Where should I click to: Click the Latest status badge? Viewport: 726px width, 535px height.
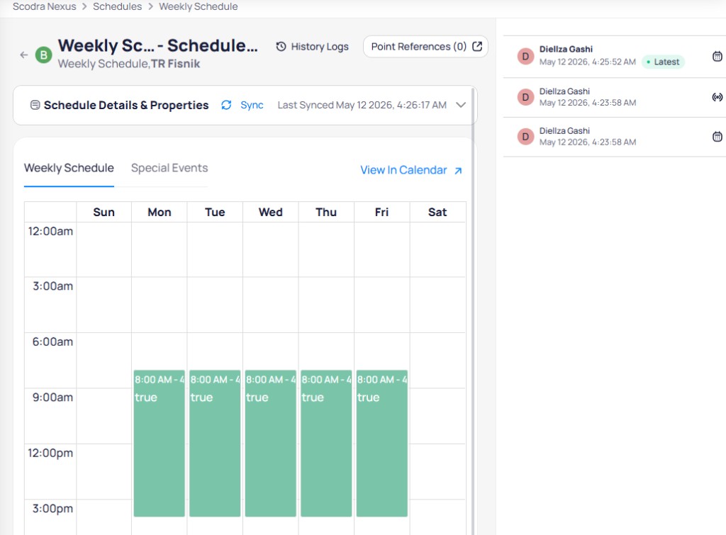tap(663, 62)
